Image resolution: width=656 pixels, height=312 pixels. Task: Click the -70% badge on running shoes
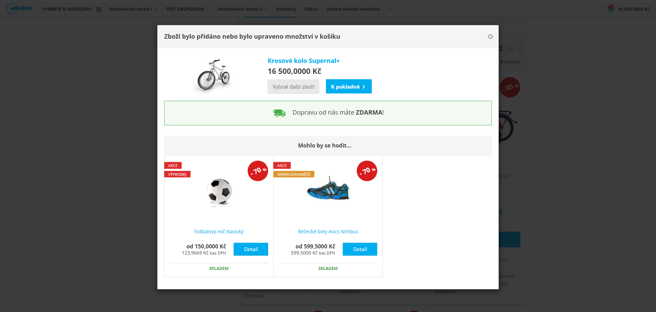pyautogui.click(x=367, y=171)
